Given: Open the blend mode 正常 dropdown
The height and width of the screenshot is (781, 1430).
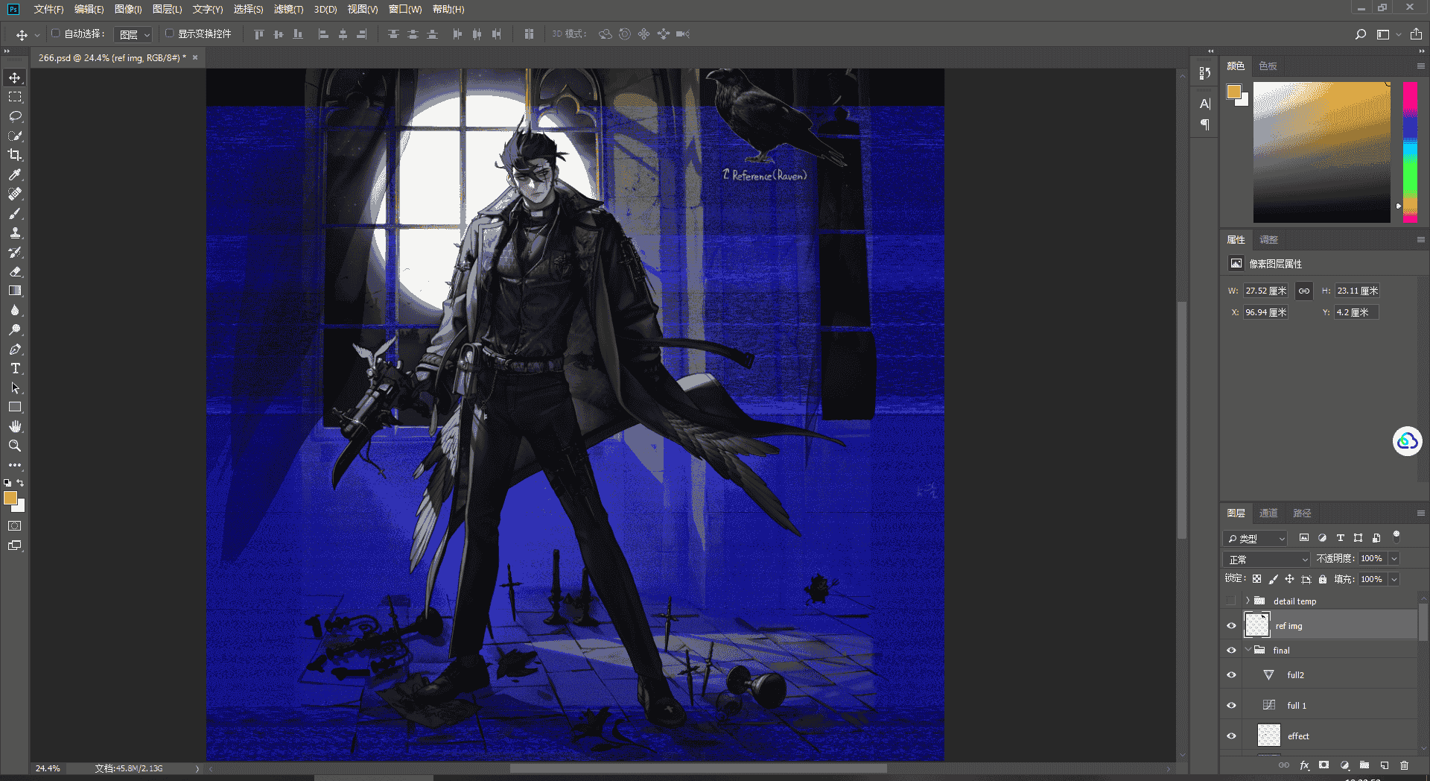Looking at the screenshot, I should pyautogui.click(x=1267, y=559).
